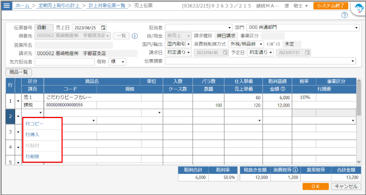
Task: Click row 1 税率 10% cell
Action: (x=304, y=97)
